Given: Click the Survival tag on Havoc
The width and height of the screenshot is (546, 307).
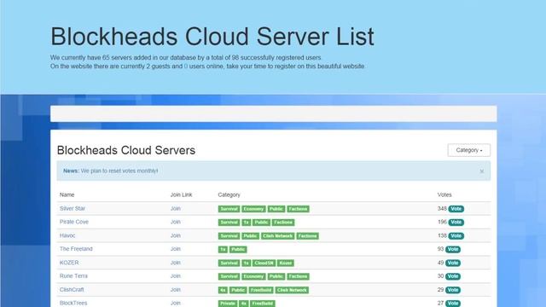Looking at the screenshot, I should (229, 236).
